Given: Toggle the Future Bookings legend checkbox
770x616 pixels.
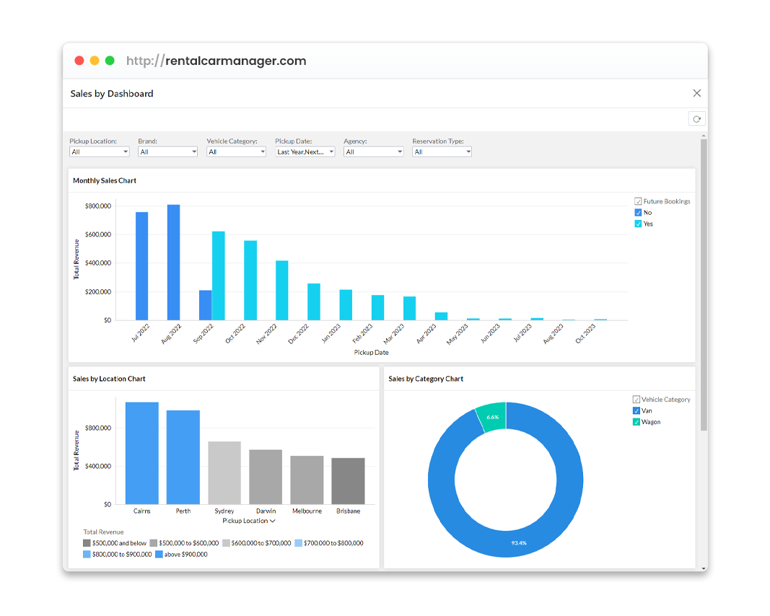Looking at the screenshot, I should coord(636,201).
